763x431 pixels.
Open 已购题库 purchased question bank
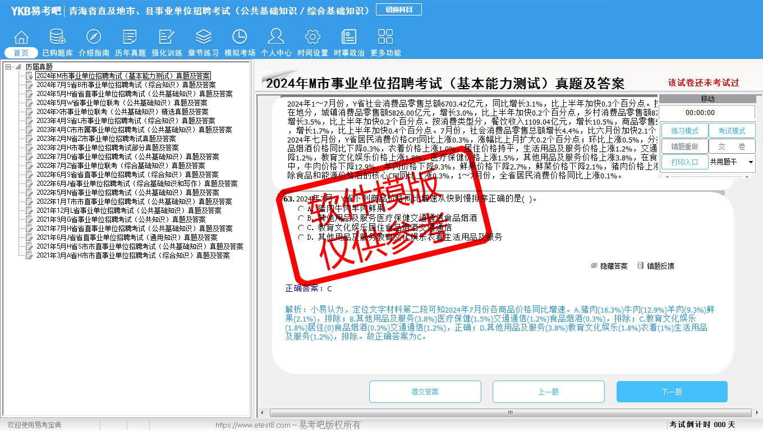pyautogui.click(x=57, y=38)
